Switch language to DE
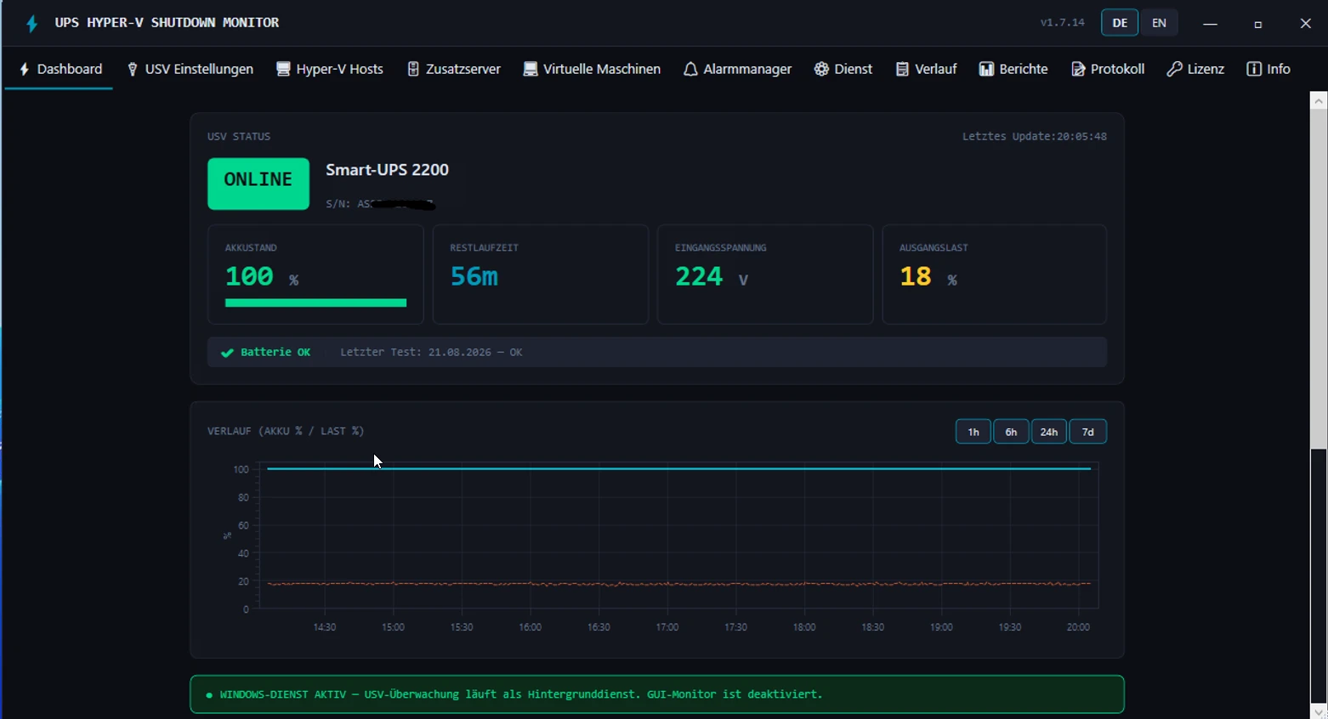Image resolution: width=1328 pixels, height=719 pixels. 1120,23
